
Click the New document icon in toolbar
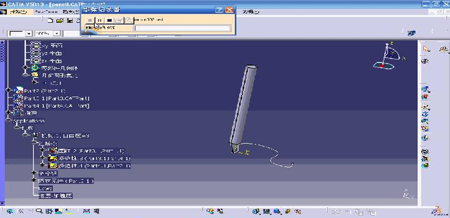coord(50,20)
